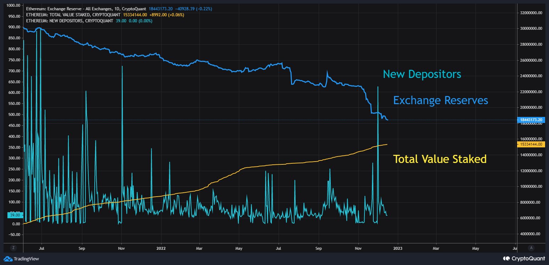This screenshot has width=549, height=265.
Task: Click the 'New Depositors' text annotation
Action: point(422,74)
